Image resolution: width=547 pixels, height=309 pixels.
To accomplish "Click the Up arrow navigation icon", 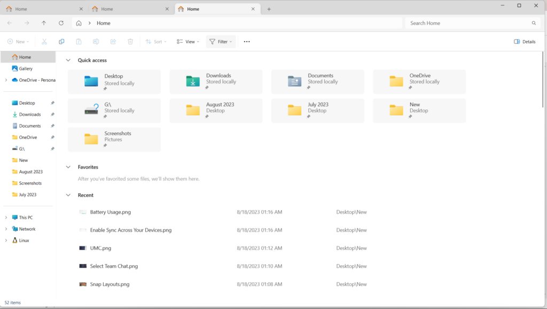I will 44,23.
